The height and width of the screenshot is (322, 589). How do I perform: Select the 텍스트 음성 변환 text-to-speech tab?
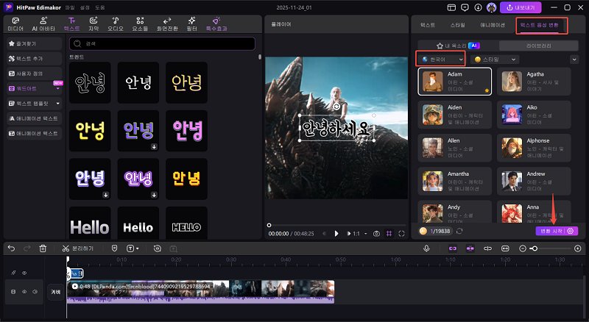539,25
